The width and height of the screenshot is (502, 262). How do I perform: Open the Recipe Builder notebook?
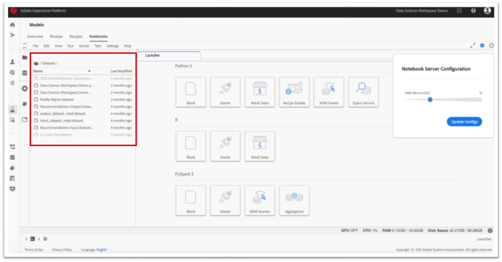point(294,92)
